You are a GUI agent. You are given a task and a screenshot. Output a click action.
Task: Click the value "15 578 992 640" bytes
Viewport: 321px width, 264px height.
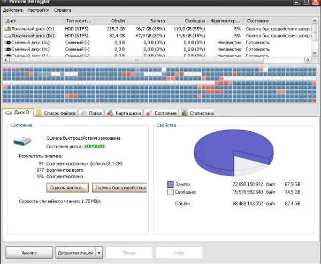click(x=248, y=192)
